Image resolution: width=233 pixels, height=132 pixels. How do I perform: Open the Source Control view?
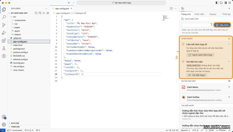(x=4, y=25)
